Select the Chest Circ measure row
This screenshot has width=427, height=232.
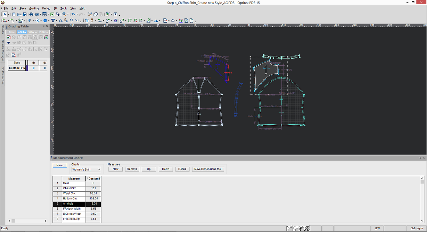pos(77,188)
